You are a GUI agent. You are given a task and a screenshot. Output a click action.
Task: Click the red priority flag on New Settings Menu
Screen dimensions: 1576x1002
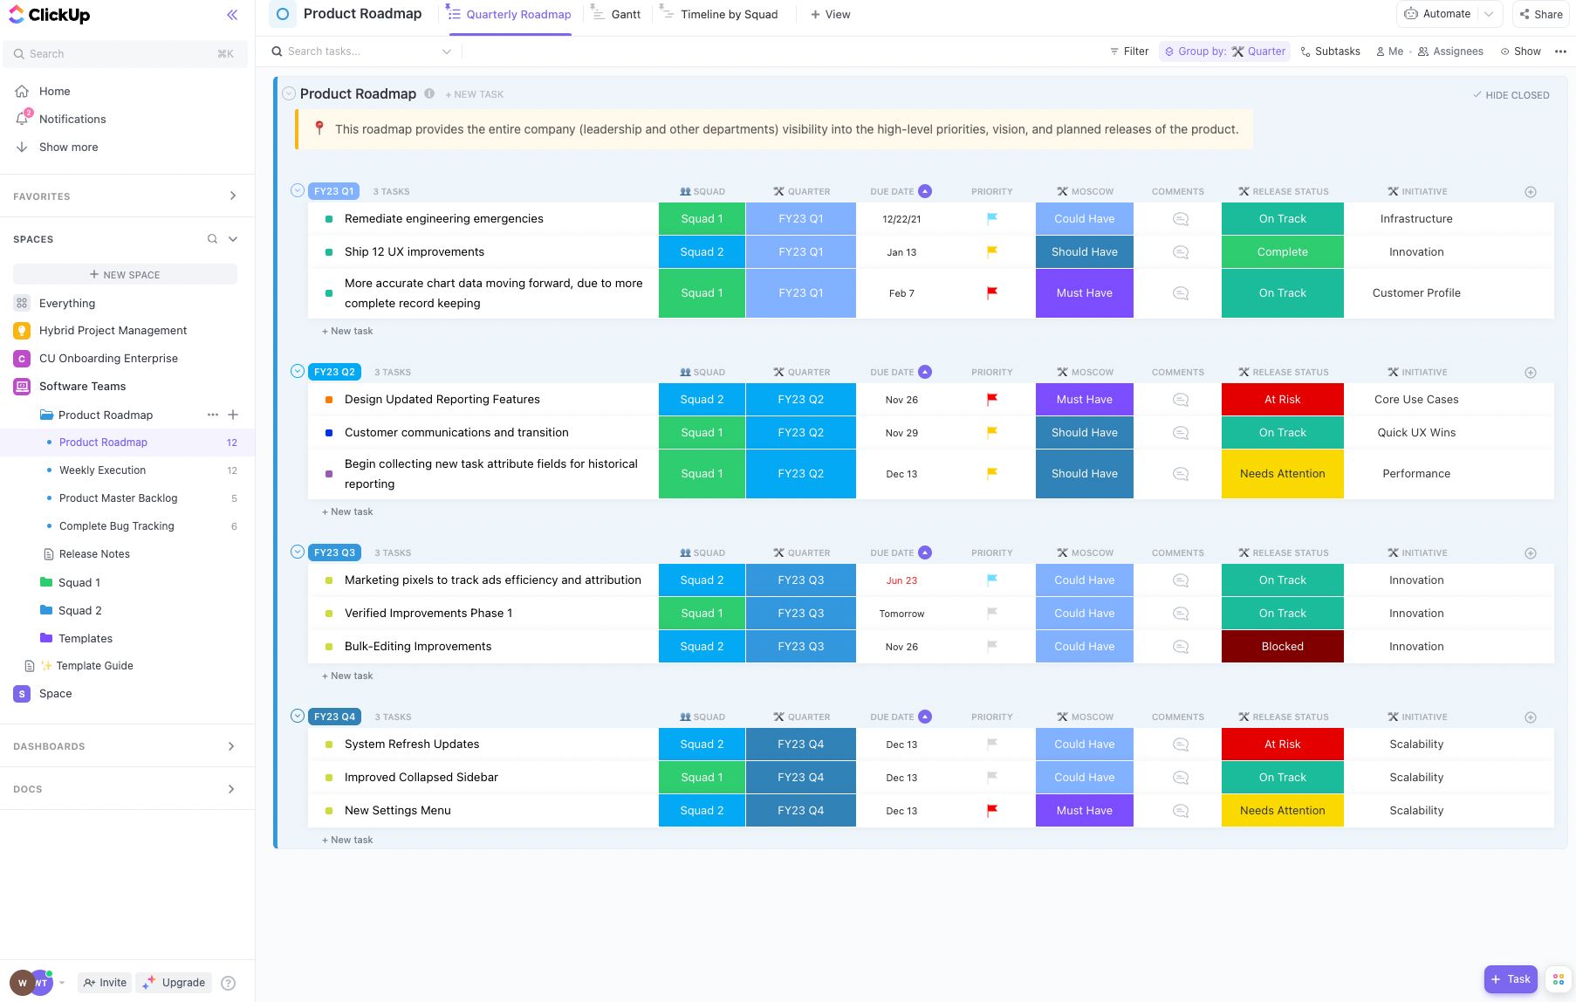point(991,810)
